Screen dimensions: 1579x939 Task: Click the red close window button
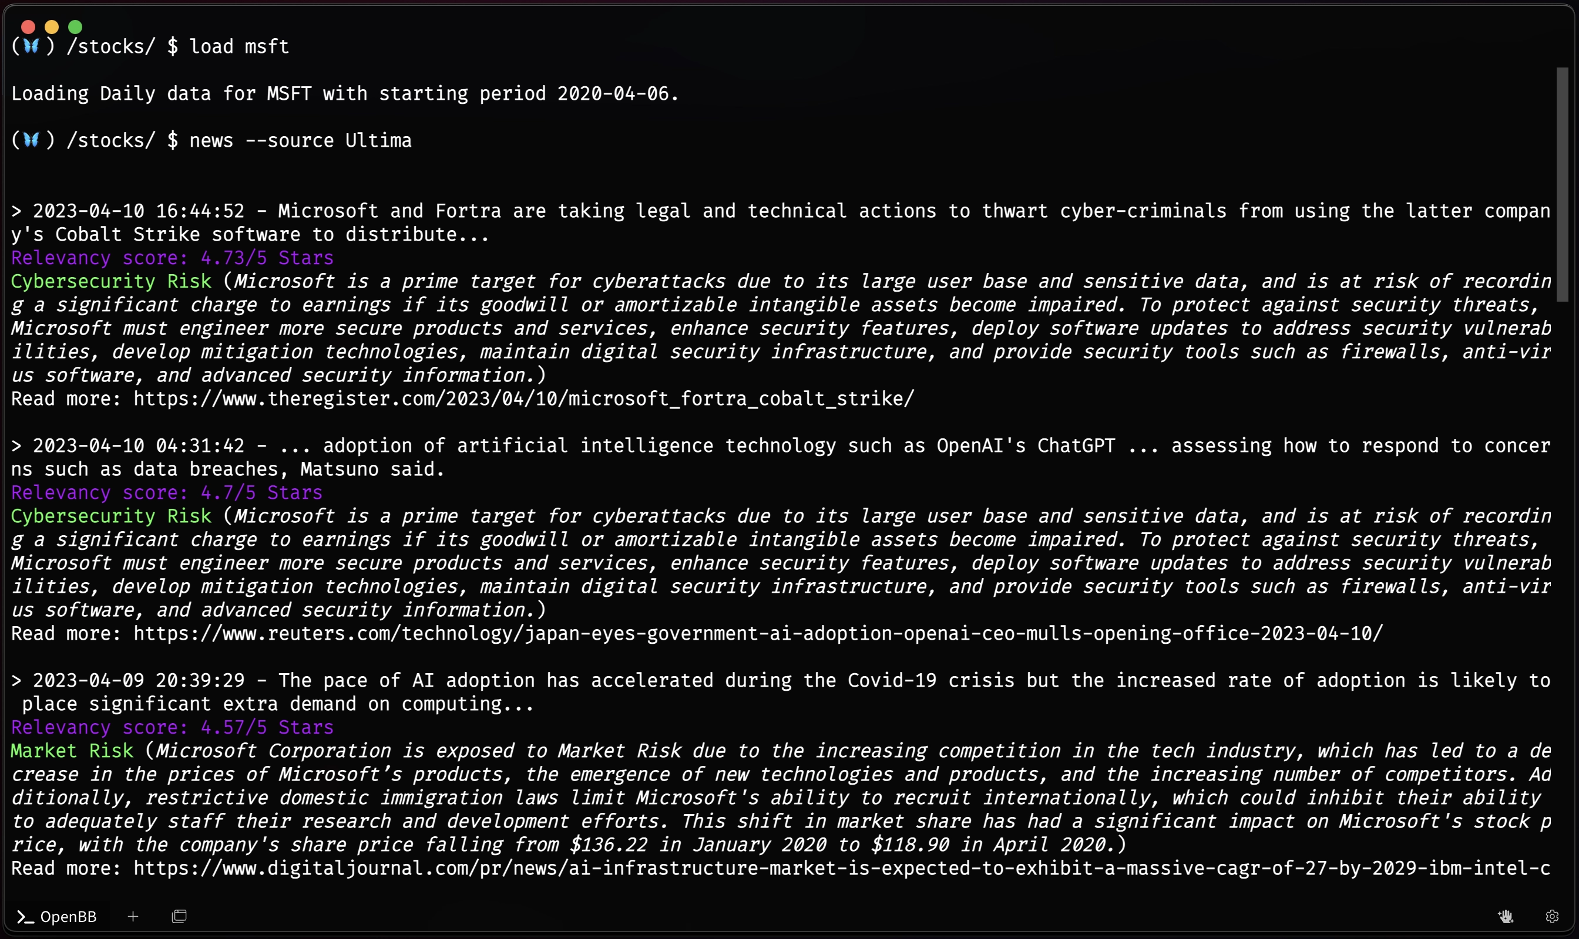[x=29, y=26]
